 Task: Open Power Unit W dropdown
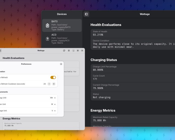[53, 104]
